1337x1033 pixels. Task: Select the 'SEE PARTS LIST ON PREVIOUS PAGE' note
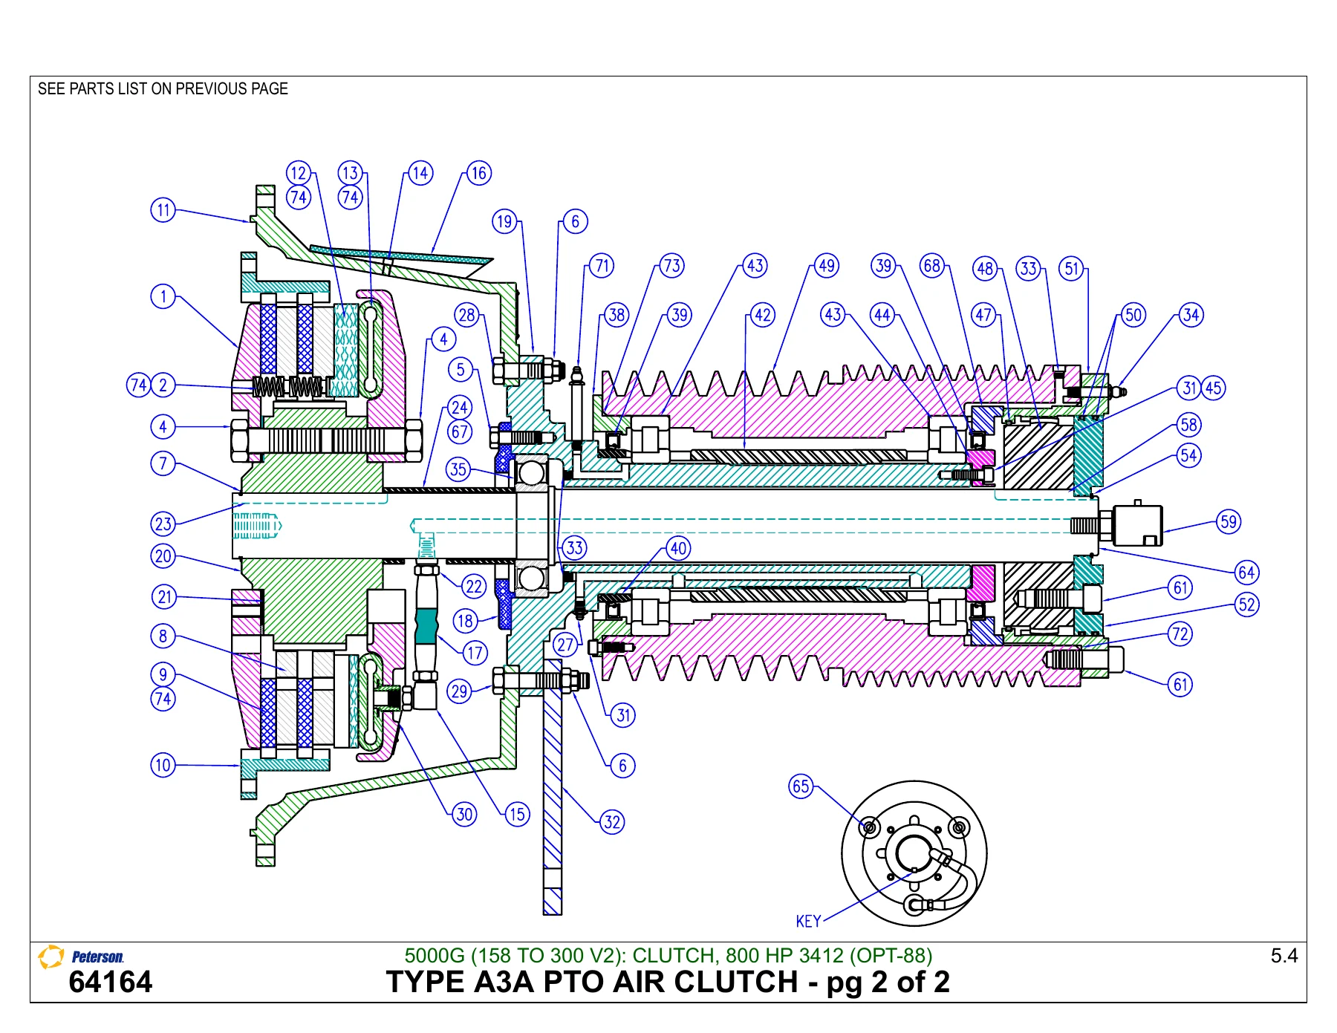click(x=163, y=89)
